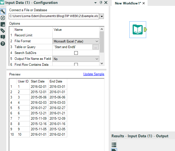The height and width of the screenshot is (151, 175).
Task: Click the options scrollbar thumb
Action: (102, 42)
